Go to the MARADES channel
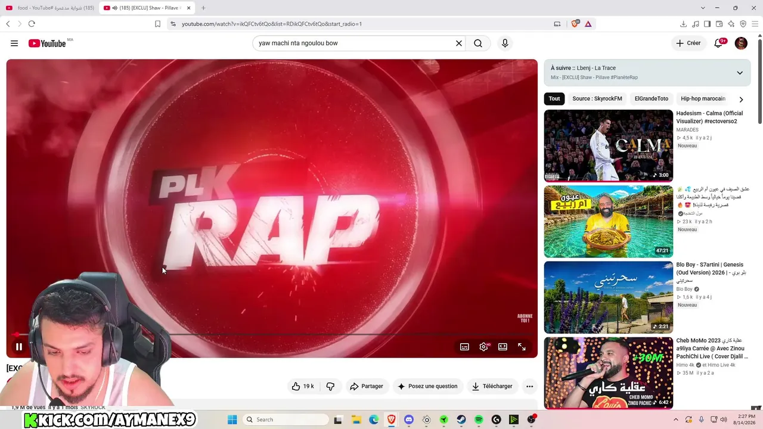Viewport: 763px width, 429px height. pos(687,130)
